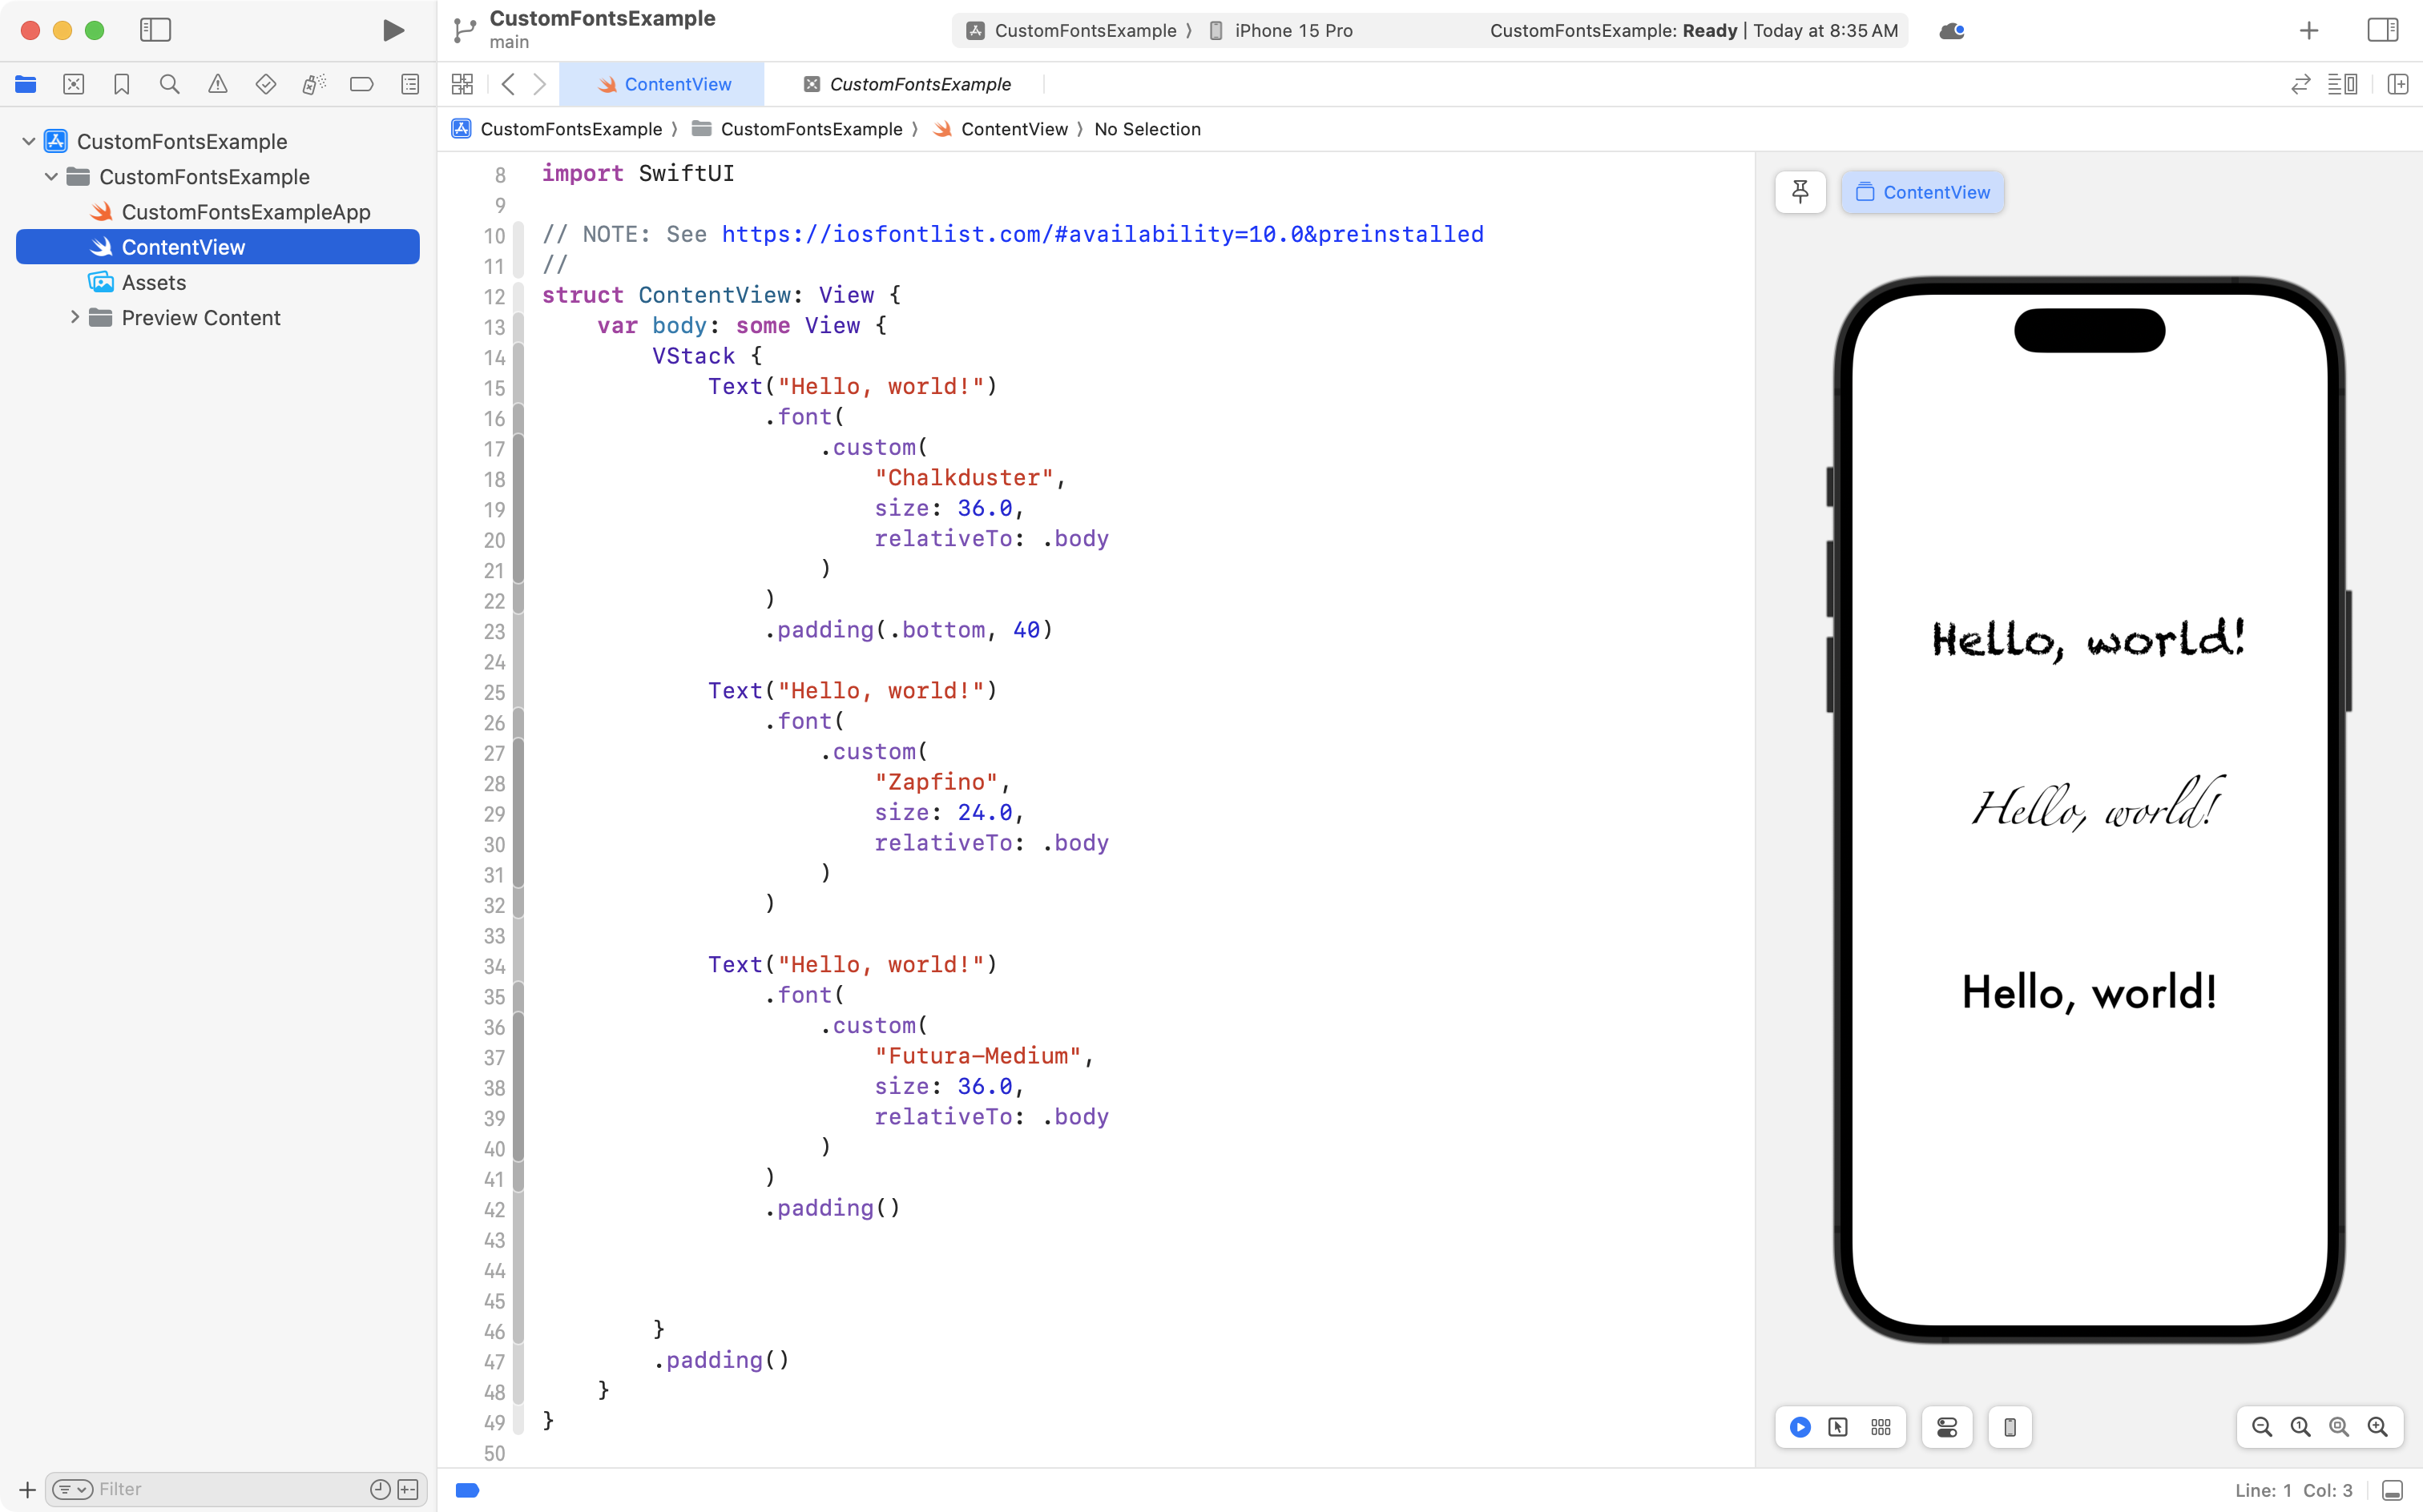
Task: Open preview device settings
Action: tap(1945, 1427)
